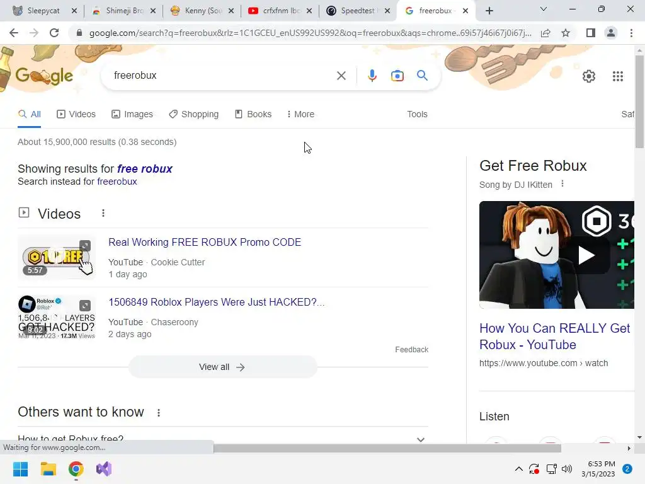Viewport: 645px width, 484px height.
Task: Submit search with magnifier icon
Action: point(422,76)
